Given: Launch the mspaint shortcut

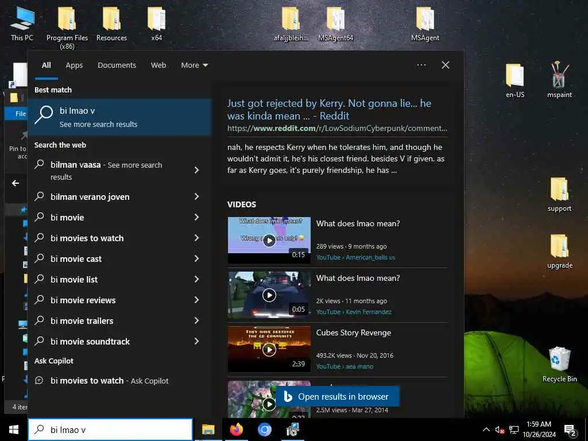Looking at the screenshot, I should [x=559, y=79].
